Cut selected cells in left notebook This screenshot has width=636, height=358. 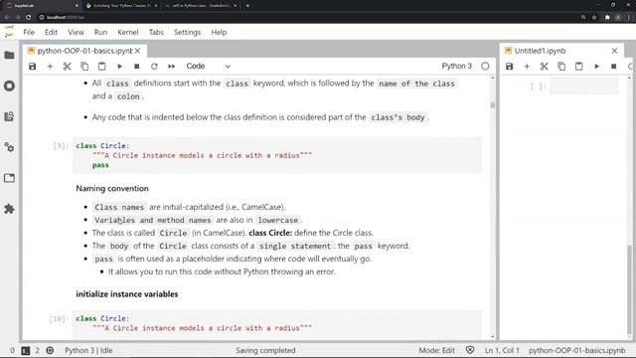68,67
